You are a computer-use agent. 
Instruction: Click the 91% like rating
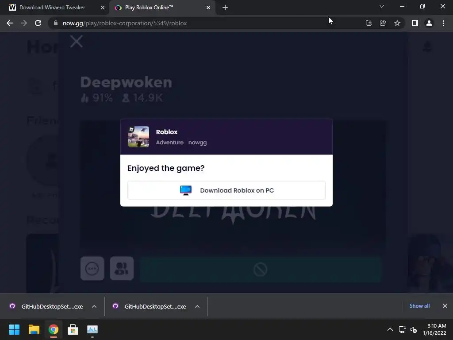point(97,98)
